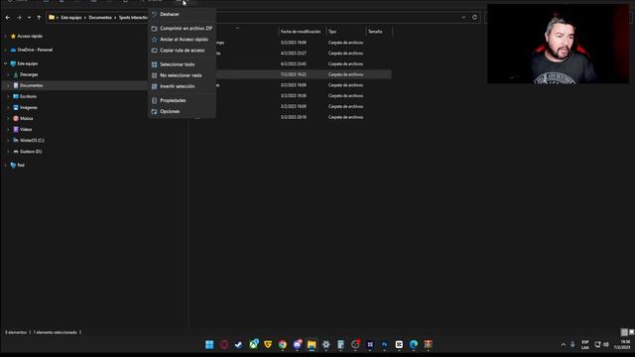The image size is (635, 357).
Task: Choose Anclar al Acceso rápido
Action: (x=182, y=40)
